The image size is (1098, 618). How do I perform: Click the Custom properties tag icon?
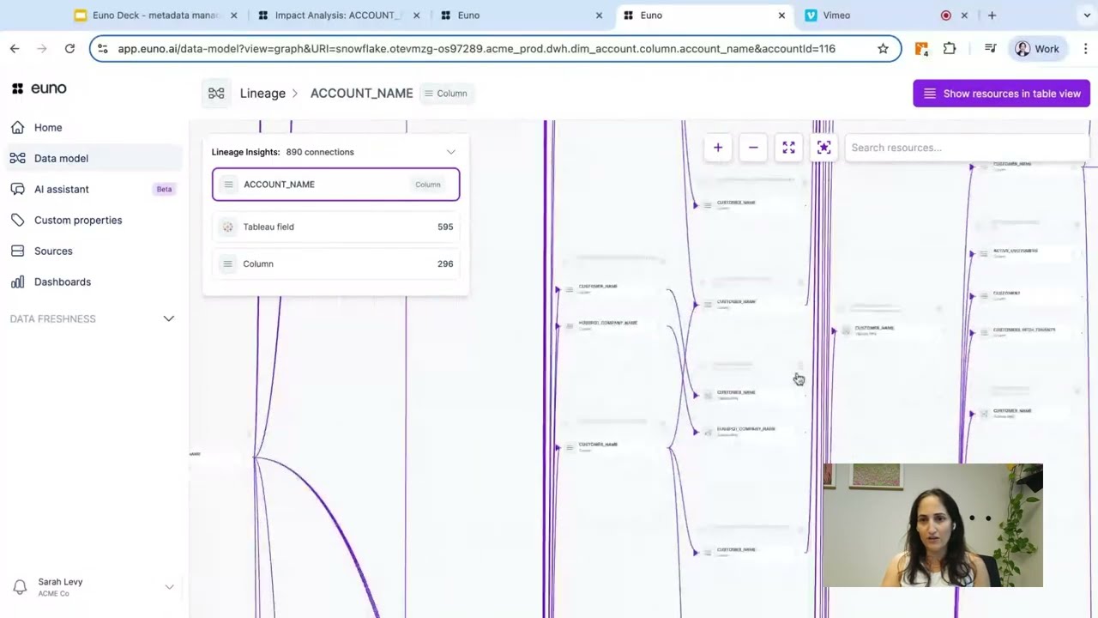(17, 220)
